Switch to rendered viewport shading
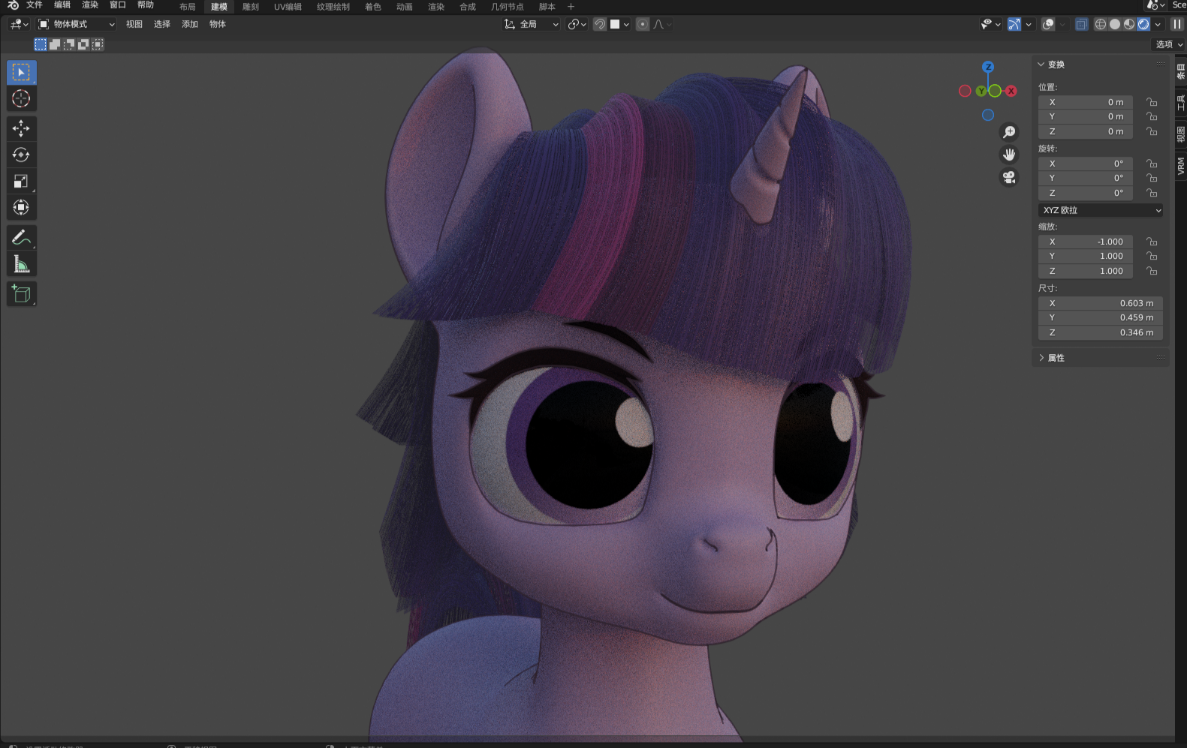This screenshot has height=748, width=1187. (x=1143, y=24)
